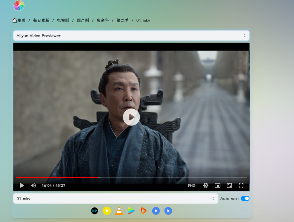The height and width of the screenshot is (222, 294).
Task: Open the 01.mkv episode selector
Action: point(116,199)
